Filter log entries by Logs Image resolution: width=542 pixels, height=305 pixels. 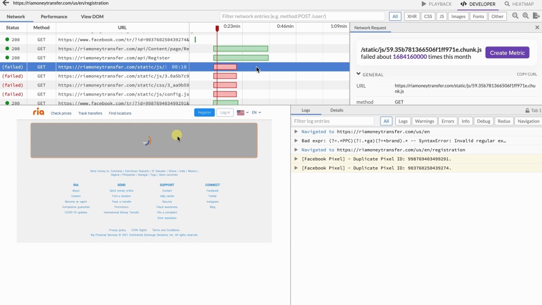[403, 121]
